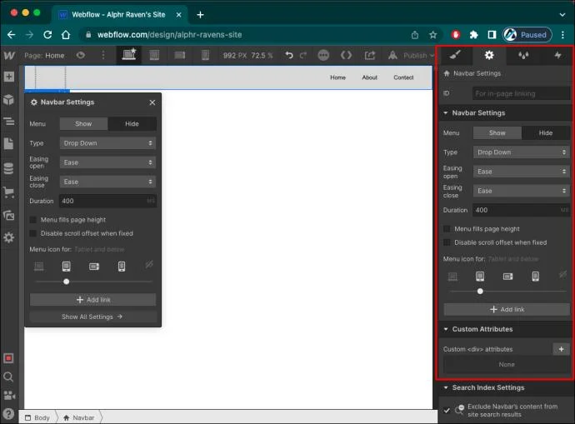Open Easing open dropdown in popup
Screen dimensions: 575x424
point(107,162)
